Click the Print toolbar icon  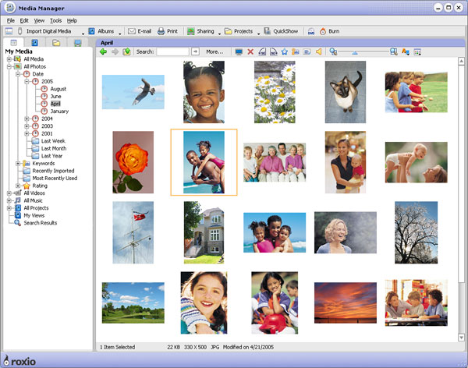pos(161,31)
